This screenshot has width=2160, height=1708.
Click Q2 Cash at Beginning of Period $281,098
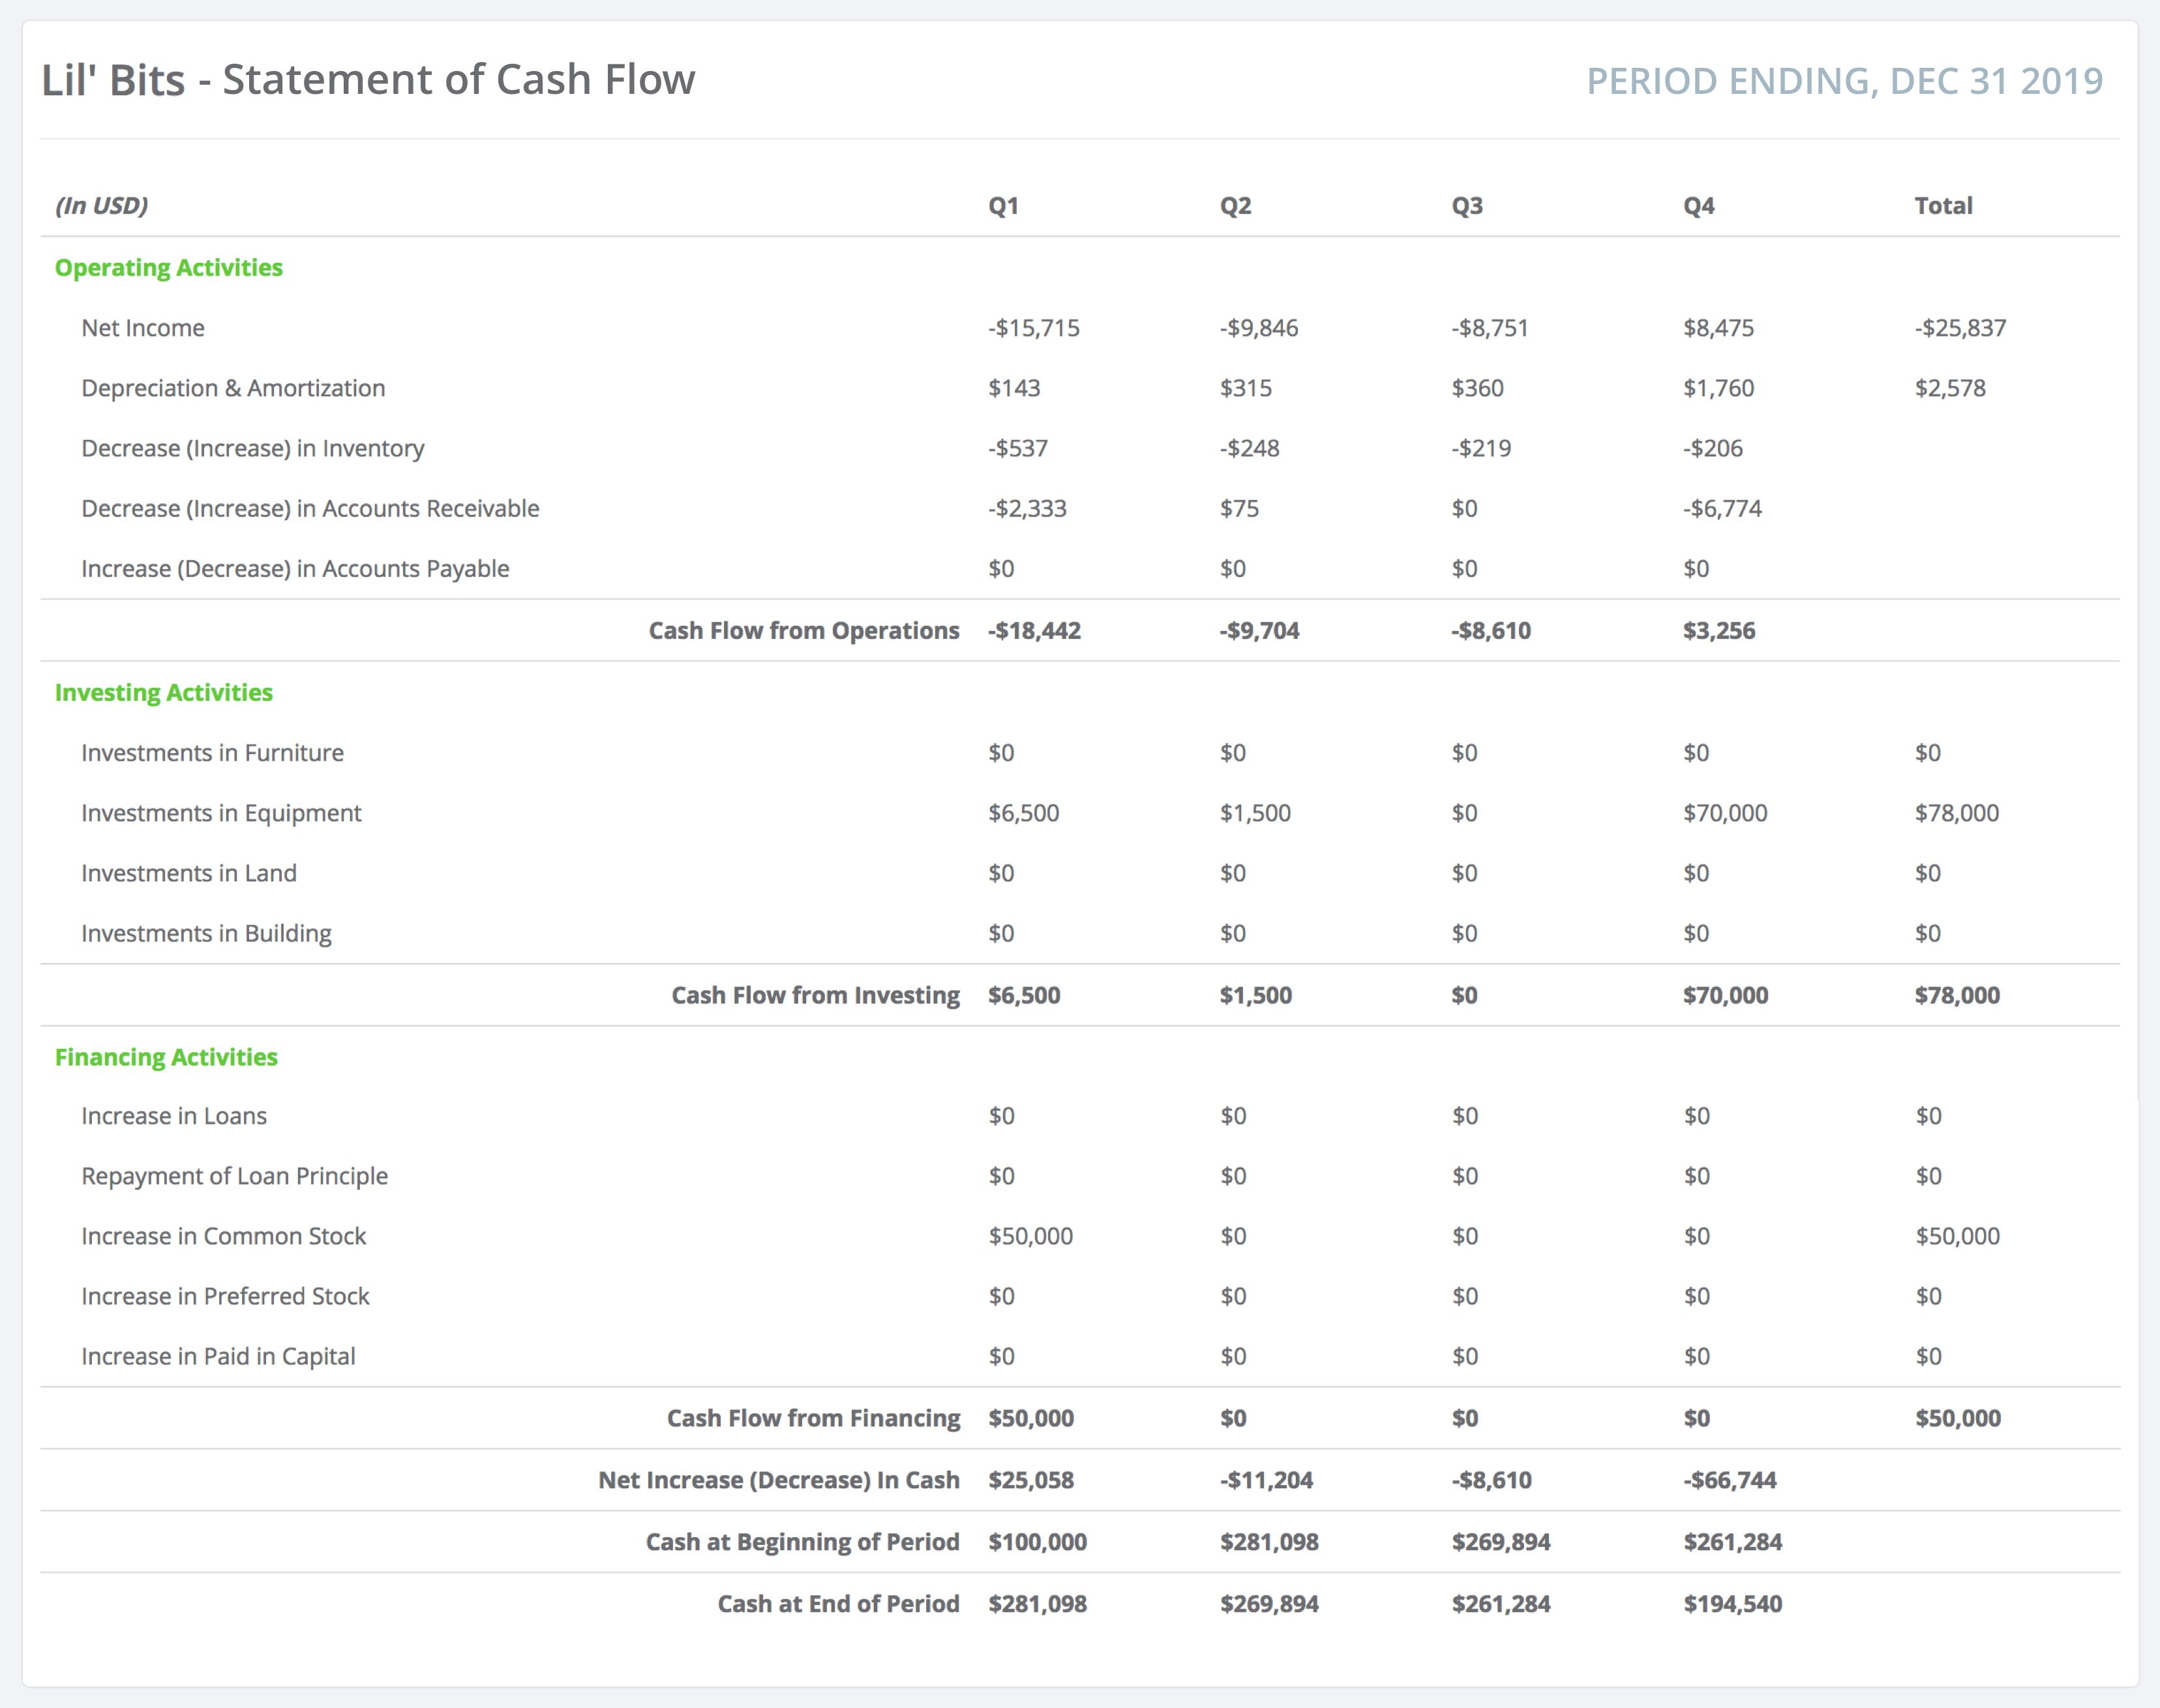tap(1268, 1542)
